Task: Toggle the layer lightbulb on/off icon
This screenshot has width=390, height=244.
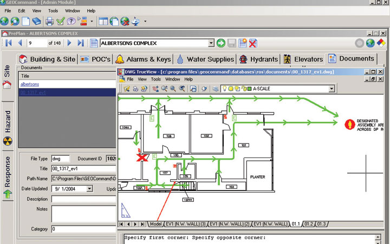Action: coord(224,89)
